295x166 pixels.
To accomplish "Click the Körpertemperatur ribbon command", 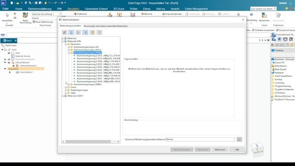I will point(172,14).
